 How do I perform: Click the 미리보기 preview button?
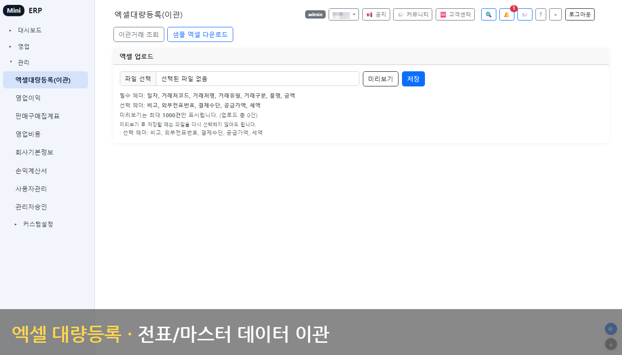tap(380, 79)
